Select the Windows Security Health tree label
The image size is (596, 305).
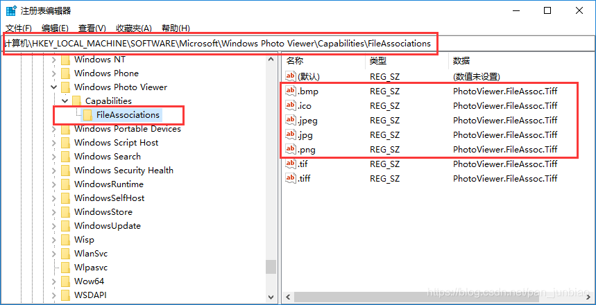pyautogui.click(x=124, y=171)
